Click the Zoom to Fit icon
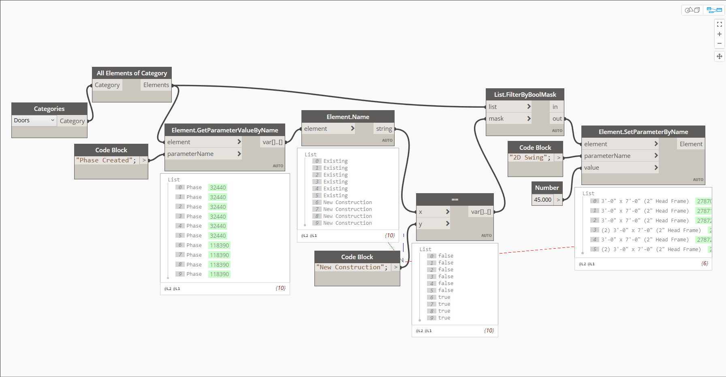This screenshot has width=726, height=377. click(720, 25)
